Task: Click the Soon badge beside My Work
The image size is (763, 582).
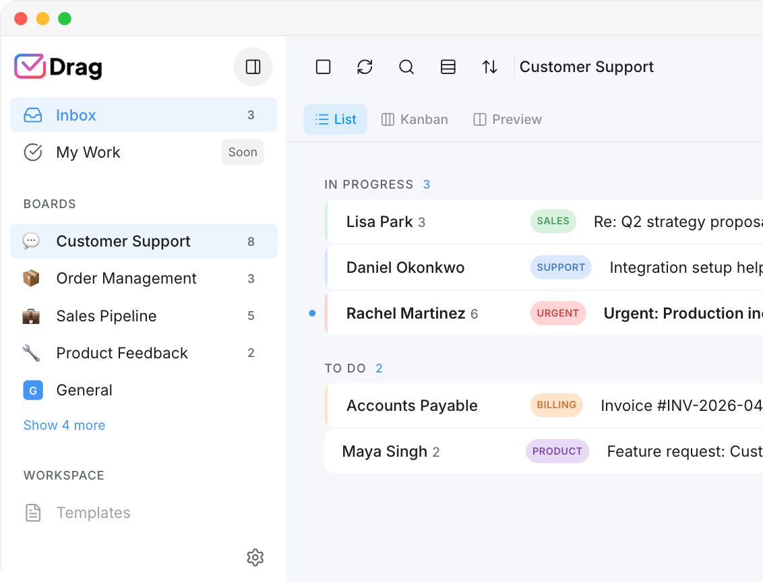Action: coord(243,152)
